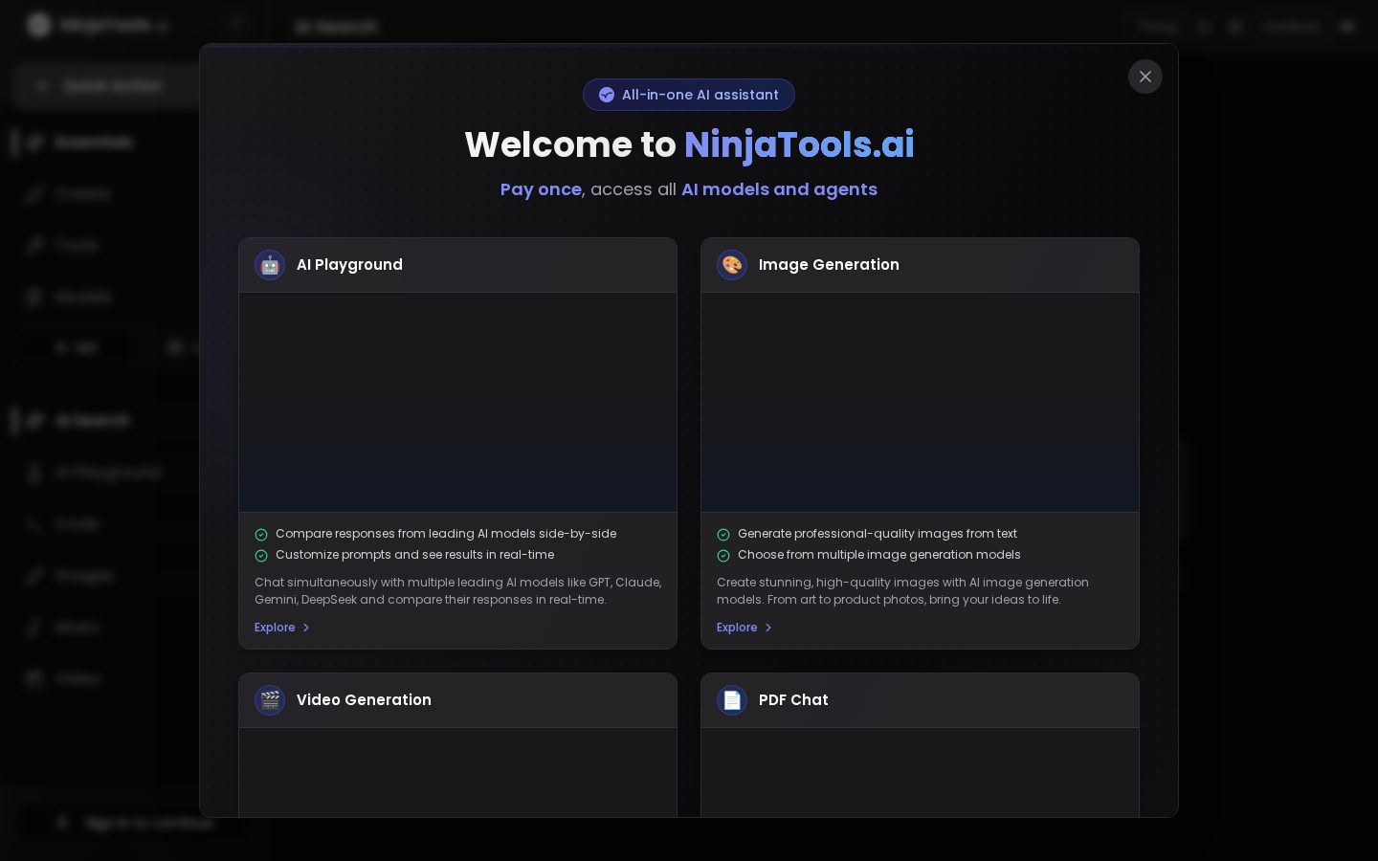Click blurred 'Sign in to continue' in background page

134,823
